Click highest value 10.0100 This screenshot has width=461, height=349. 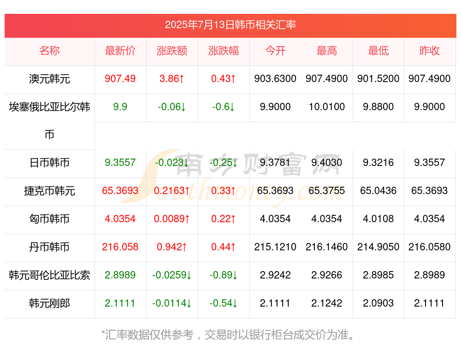(327, 107)
